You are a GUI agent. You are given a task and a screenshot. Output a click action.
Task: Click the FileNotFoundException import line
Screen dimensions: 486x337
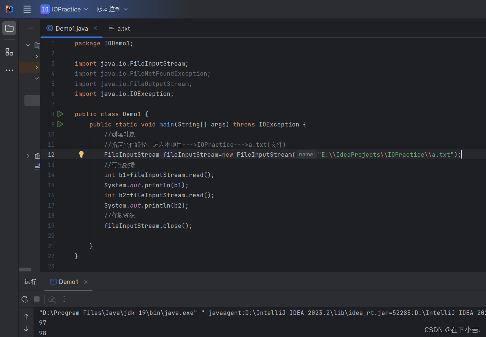point(142,73)
